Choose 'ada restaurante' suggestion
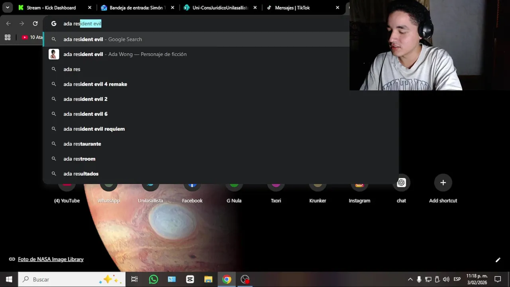 [221, 144]
